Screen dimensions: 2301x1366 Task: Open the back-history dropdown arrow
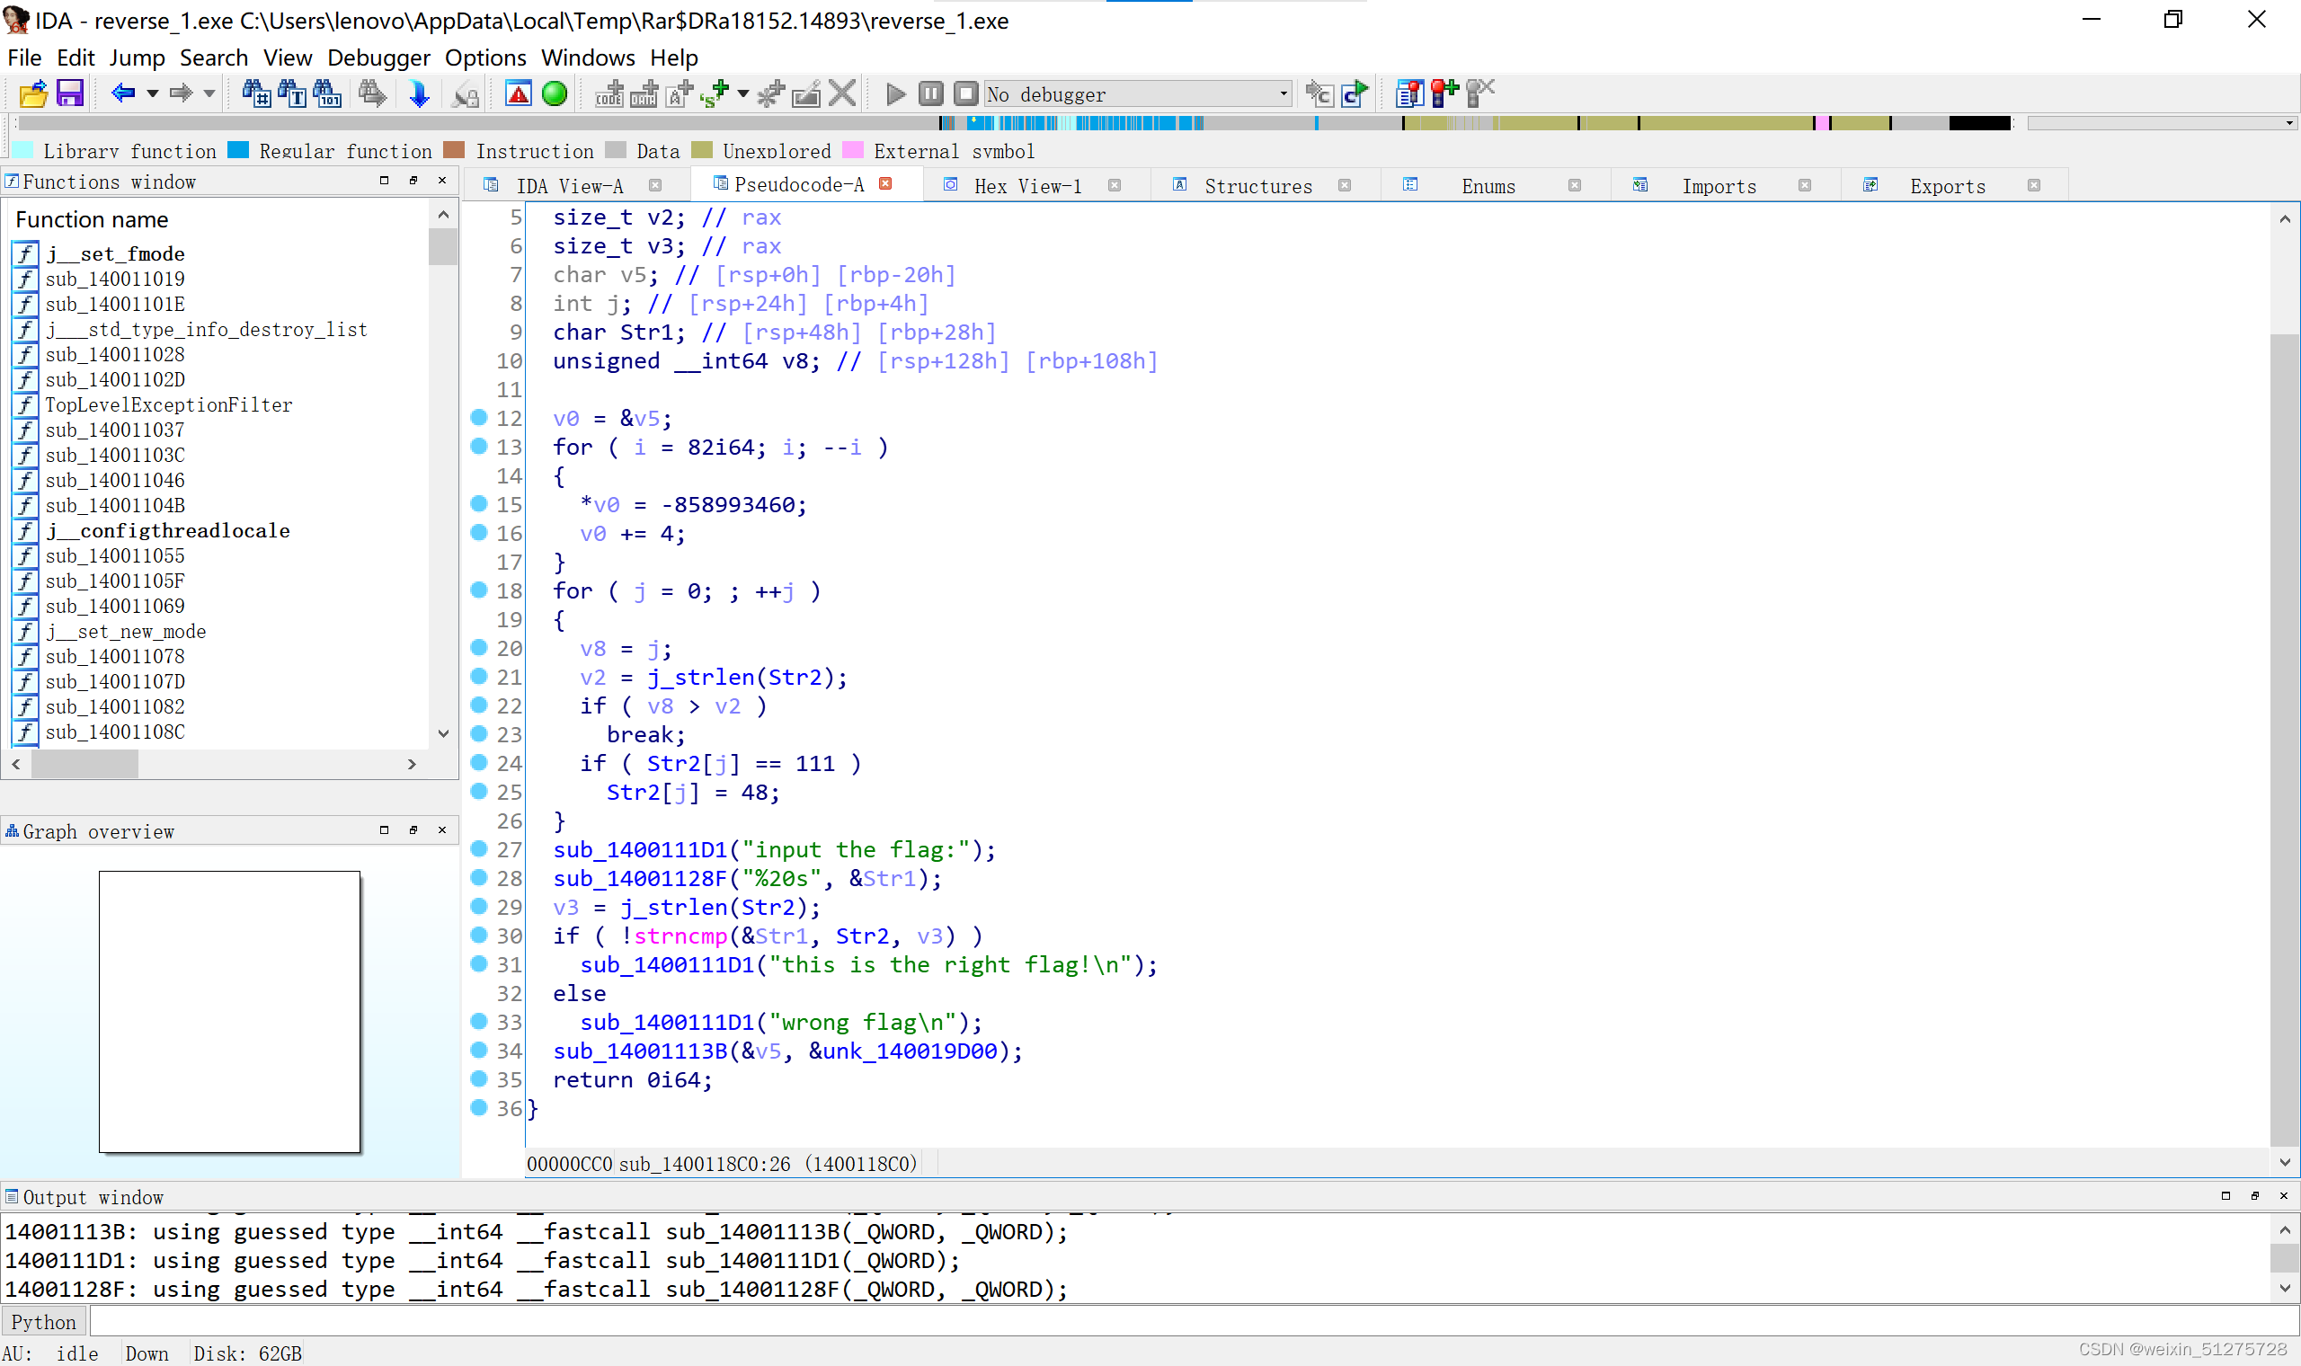coord(153,93)
